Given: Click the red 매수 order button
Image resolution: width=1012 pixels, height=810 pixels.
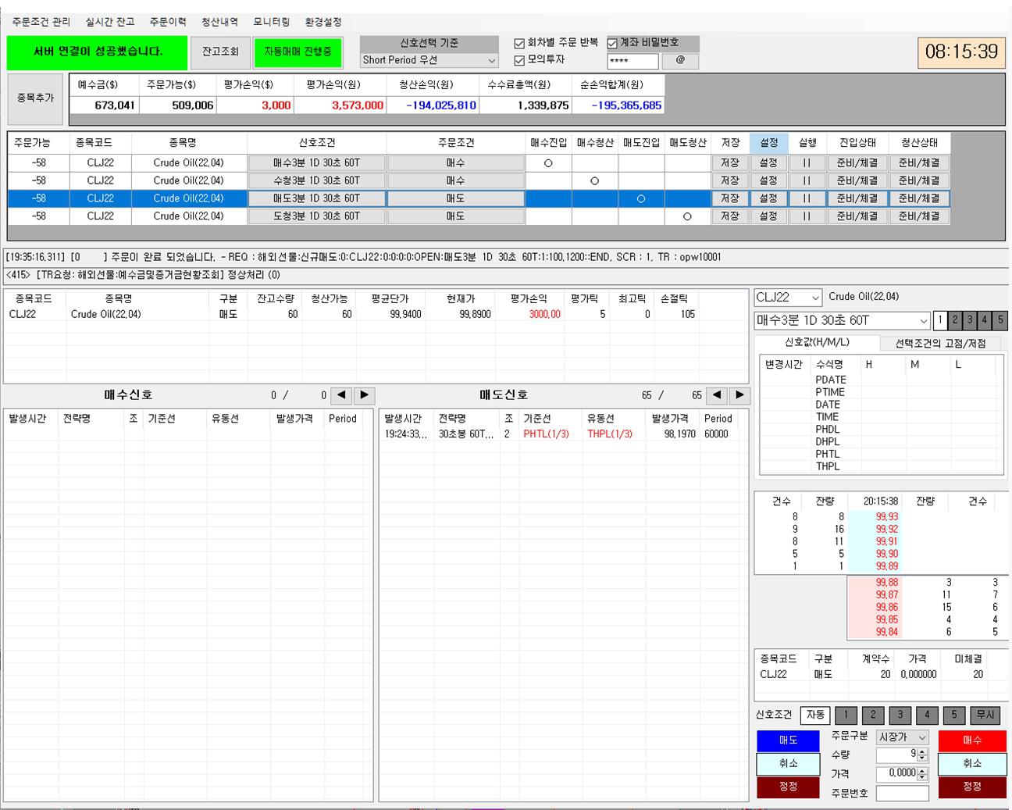Looking at the screenshot, I should click(972, 740).
